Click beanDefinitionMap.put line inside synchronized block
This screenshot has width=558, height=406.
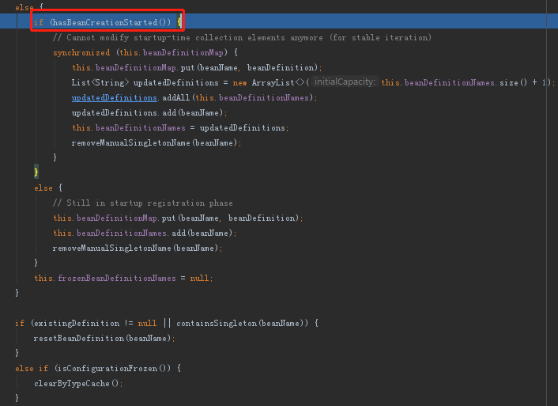pyautogui.click(x=197, y=68)
